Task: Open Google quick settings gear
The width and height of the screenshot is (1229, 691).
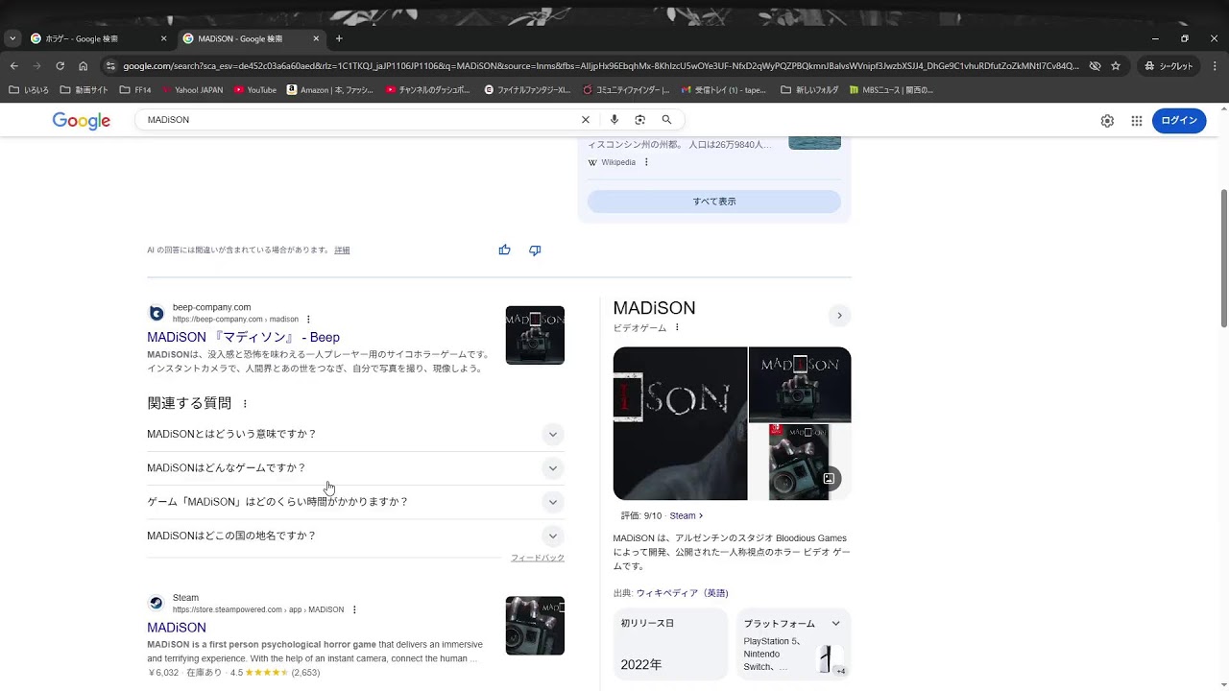Action: (1107, 121)
